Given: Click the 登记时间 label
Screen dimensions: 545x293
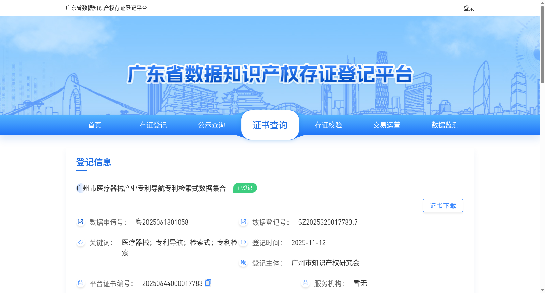Looking at the screenshot, I should tap(267, 243).
